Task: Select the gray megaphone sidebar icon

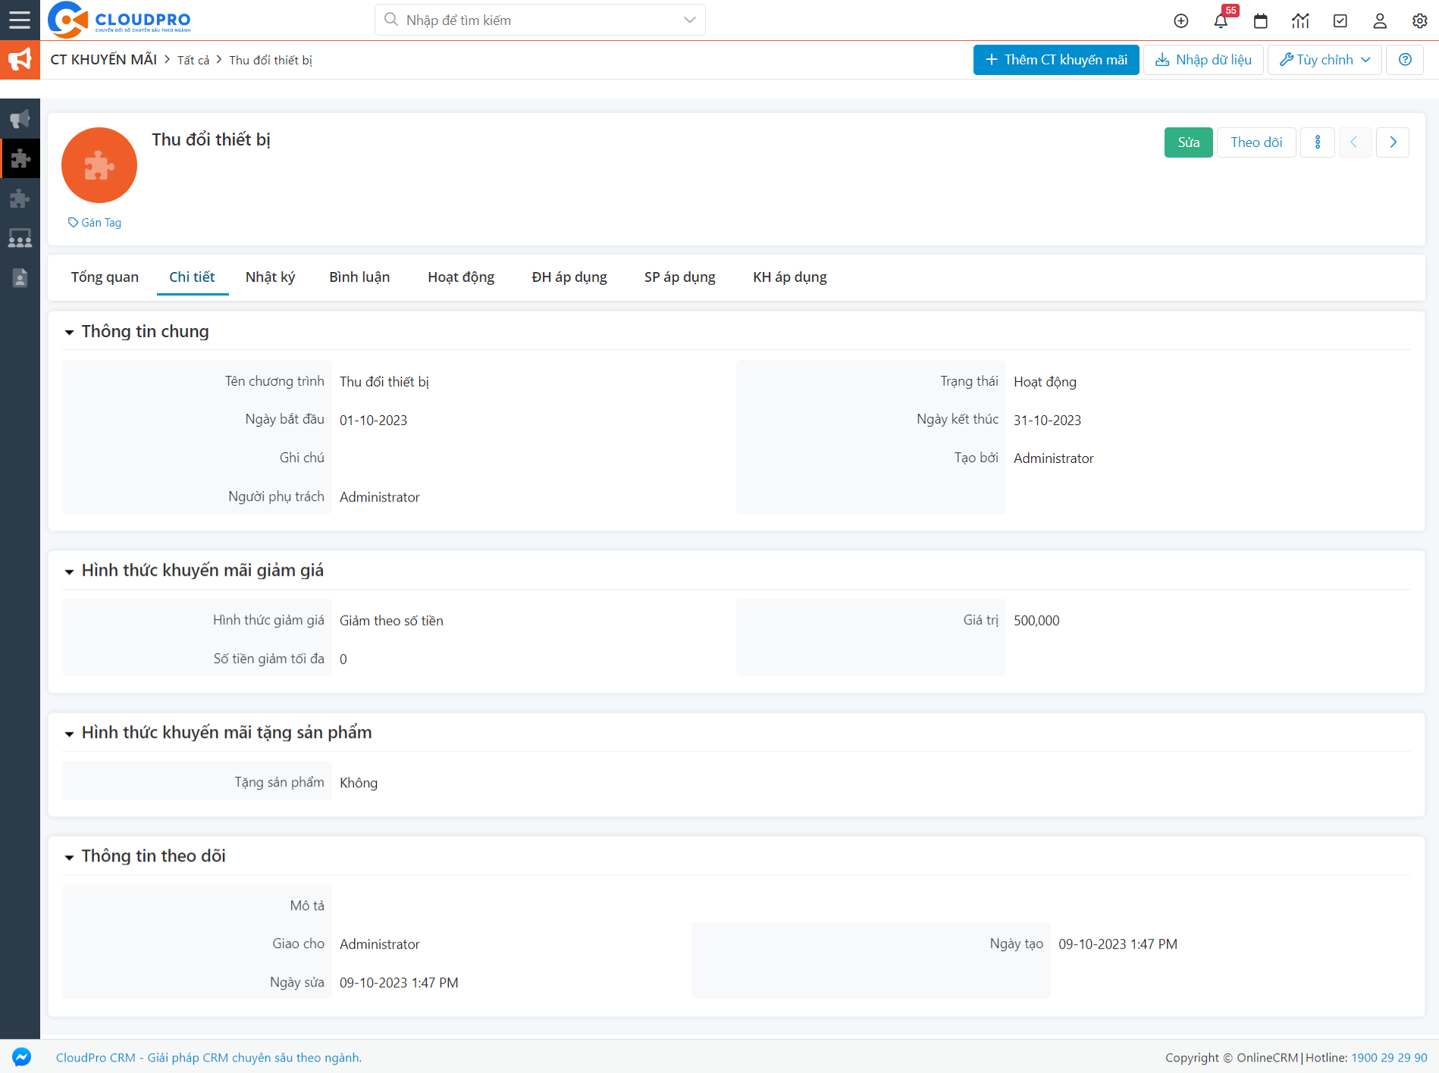Action: pos(20,119)
